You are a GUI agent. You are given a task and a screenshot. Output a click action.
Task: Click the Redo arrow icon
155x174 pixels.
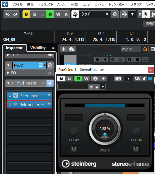pyautogui.click(x=15, y=14)
